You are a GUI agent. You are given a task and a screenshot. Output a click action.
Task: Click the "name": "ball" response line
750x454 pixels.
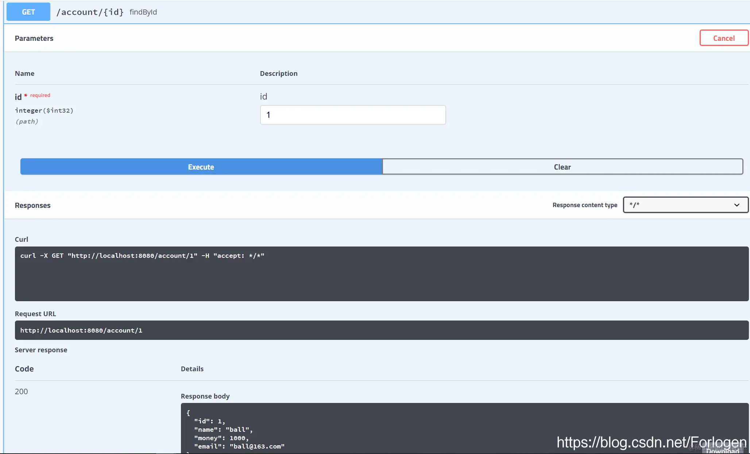(x=223, y=430)
